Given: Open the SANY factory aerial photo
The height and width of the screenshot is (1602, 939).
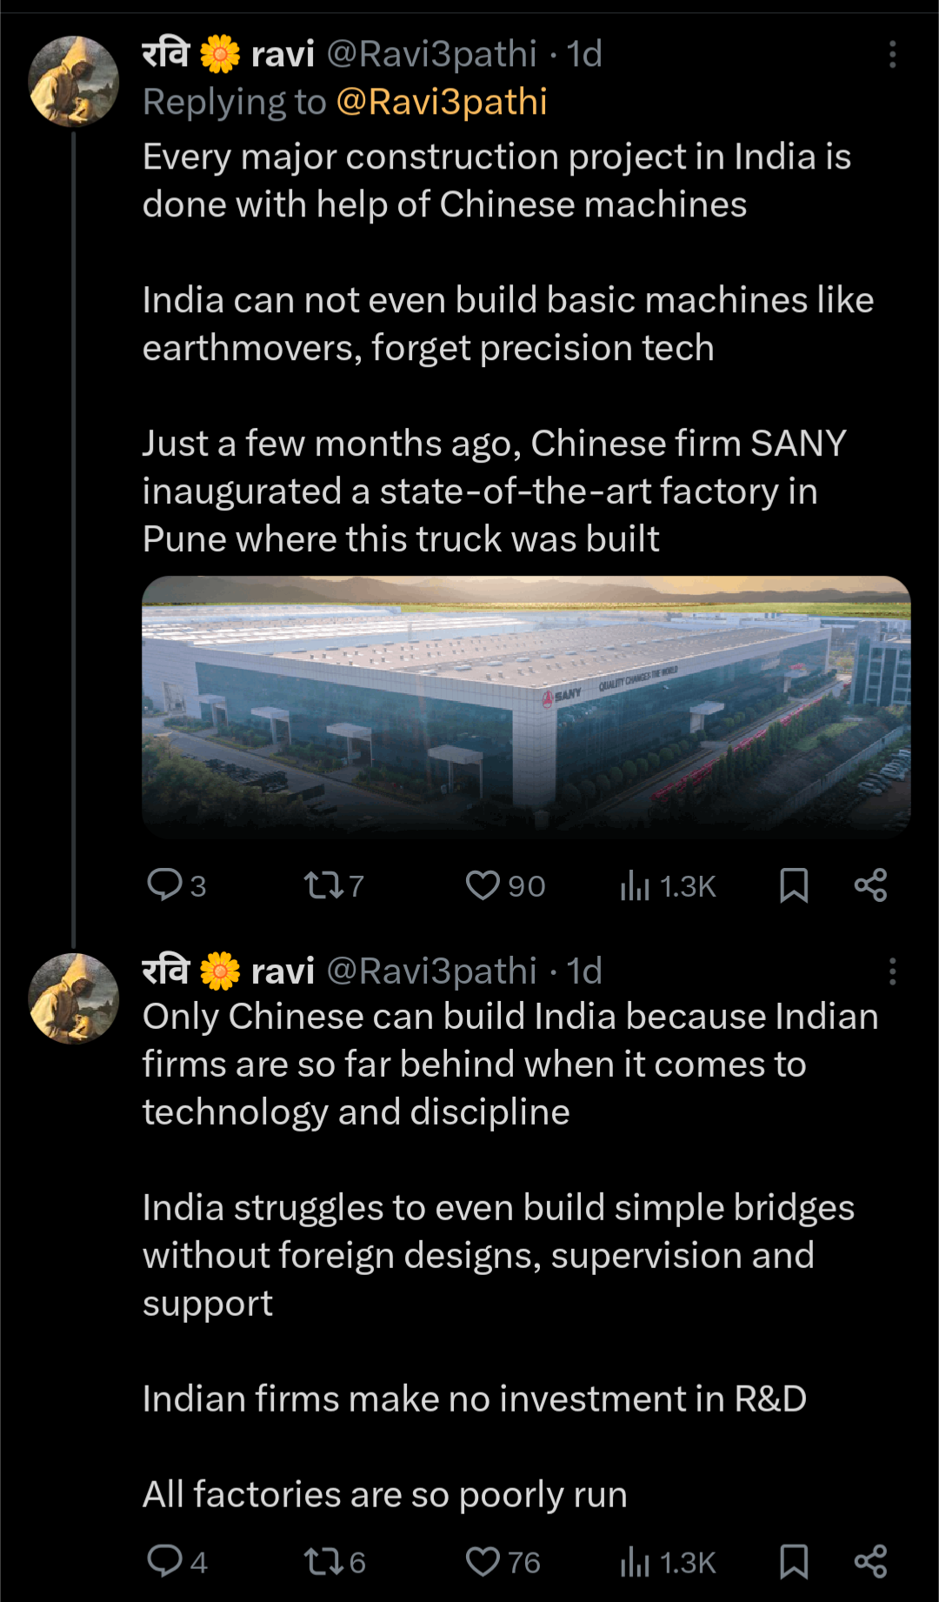Looking at the screenshot, I should (526, 706).
